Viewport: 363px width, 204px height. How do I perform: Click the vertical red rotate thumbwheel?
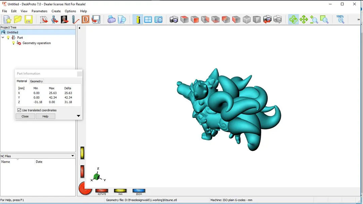[82, 172]
